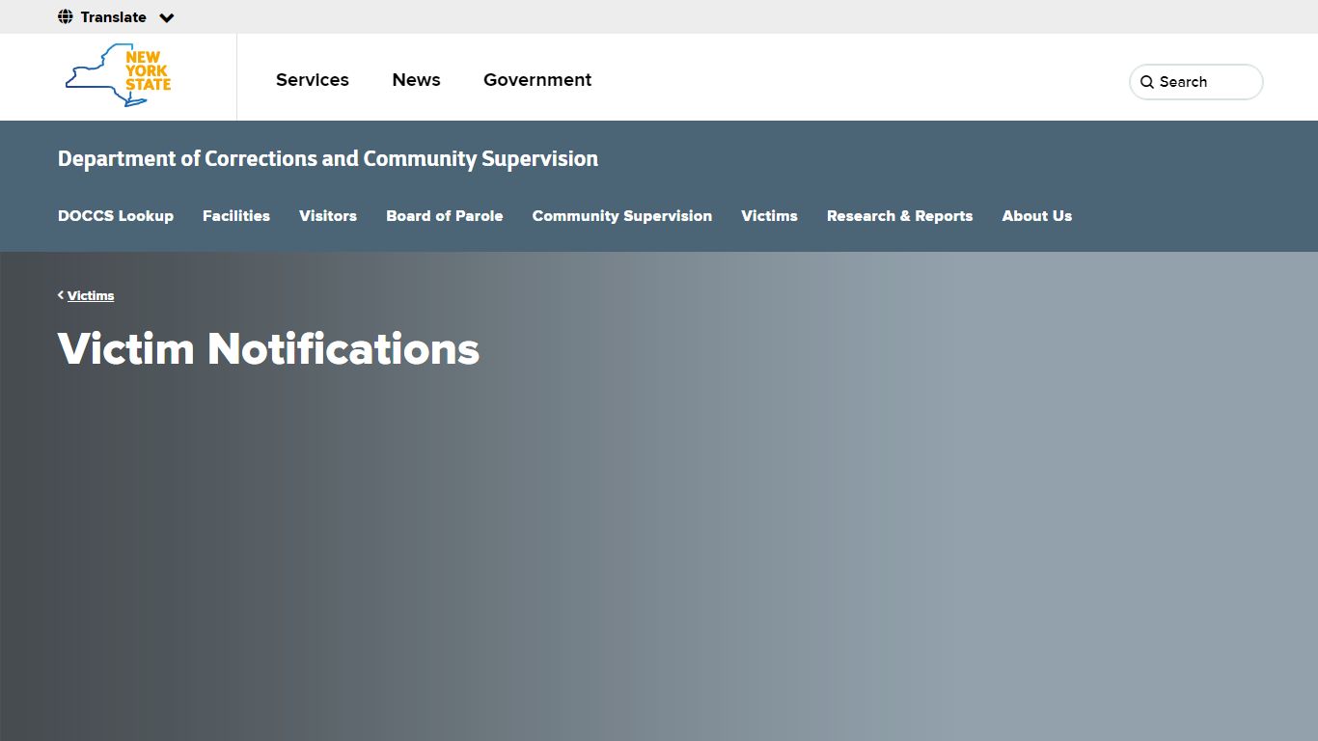The width and height of the screenshot is (1318, 741).
Task: Open About Us nav item
Action: (x=1037, y=216)
